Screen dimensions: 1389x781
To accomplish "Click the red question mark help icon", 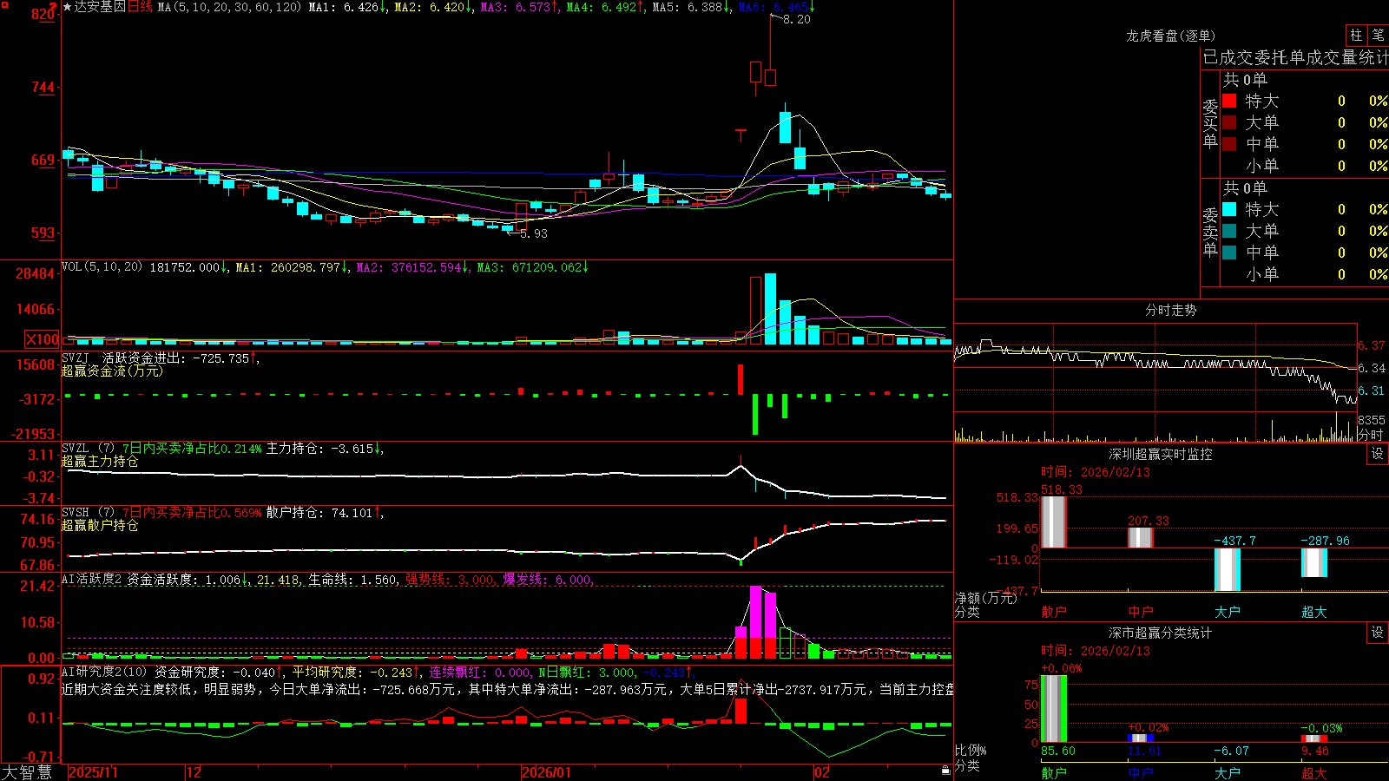I will (54, 7).
